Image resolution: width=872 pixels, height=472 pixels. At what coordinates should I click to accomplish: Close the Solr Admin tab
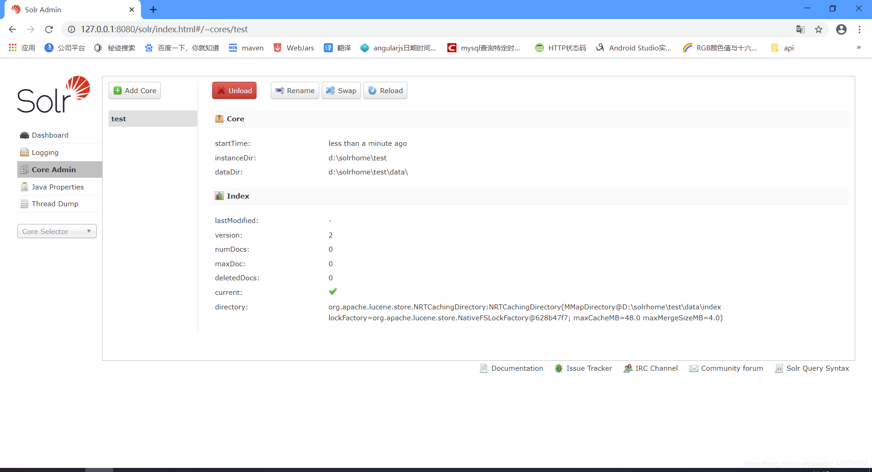coord(132,10)
